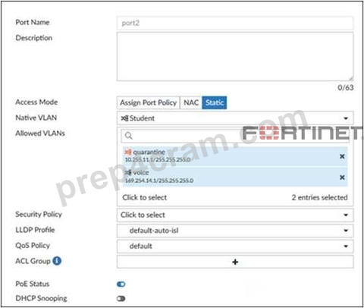Toggle PoE Status switch off
Image resolution: width=364 pixels, height=308 pixels.
[x=121, y=284]
